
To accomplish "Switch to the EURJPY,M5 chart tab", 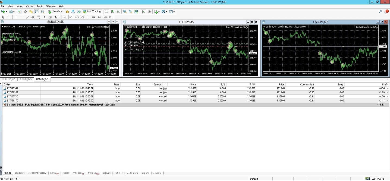I will (x=26, y=79).
